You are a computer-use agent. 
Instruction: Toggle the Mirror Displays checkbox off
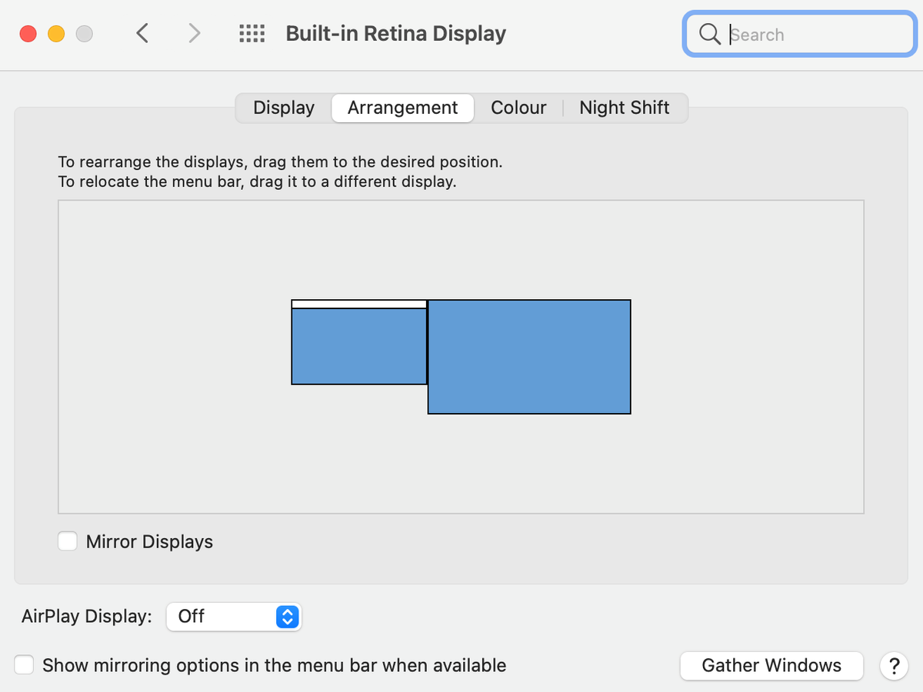[x=67, y=541]
